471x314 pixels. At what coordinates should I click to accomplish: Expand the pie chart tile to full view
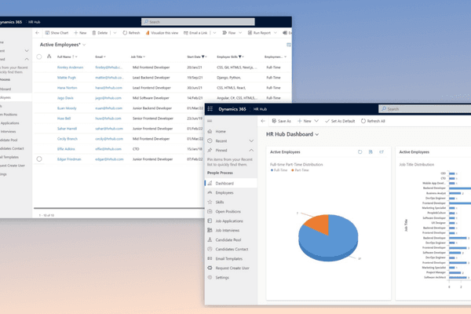tap(382, 152)
